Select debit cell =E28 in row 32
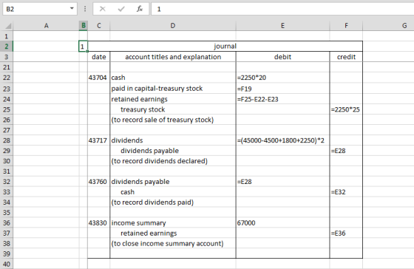This screenshot has height=269, width=414. (282, 182)
